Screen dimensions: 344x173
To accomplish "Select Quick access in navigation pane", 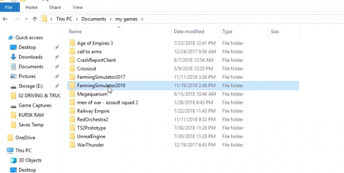I will [29, 38].
